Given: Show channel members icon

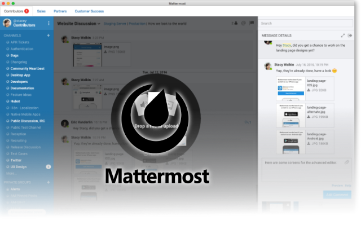Looking at the screenshot, I should 235,23.
